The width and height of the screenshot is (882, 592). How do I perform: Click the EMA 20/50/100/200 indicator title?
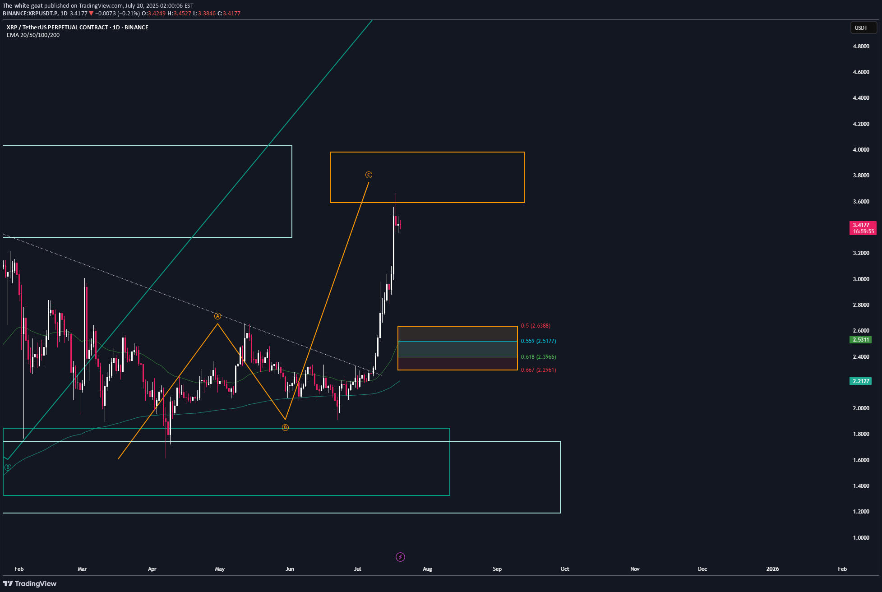pos(33,35)
